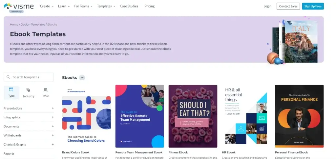Select the Industry filter icon

tap(29, 90)
